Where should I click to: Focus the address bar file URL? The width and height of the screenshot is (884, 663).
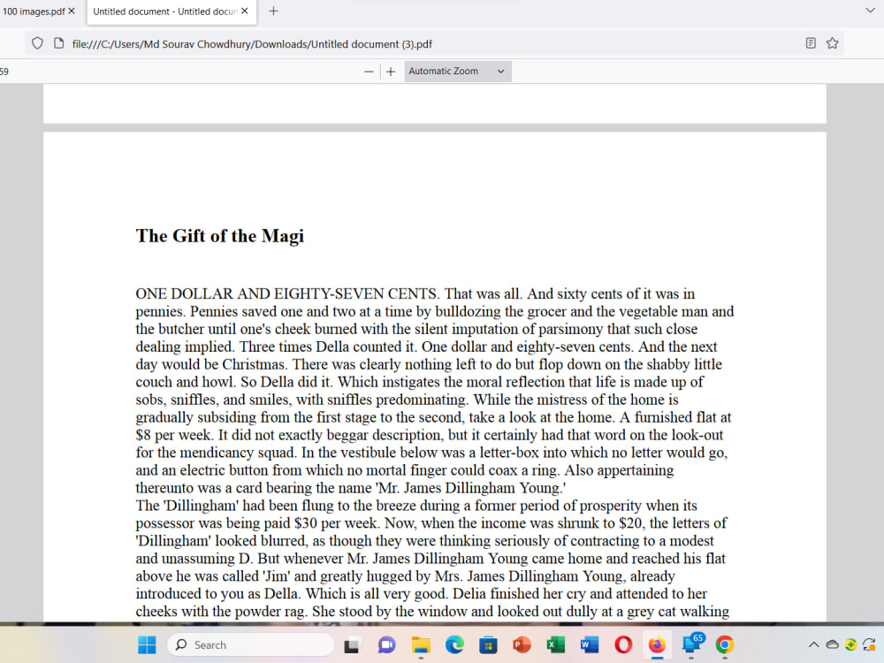(252, 44)
